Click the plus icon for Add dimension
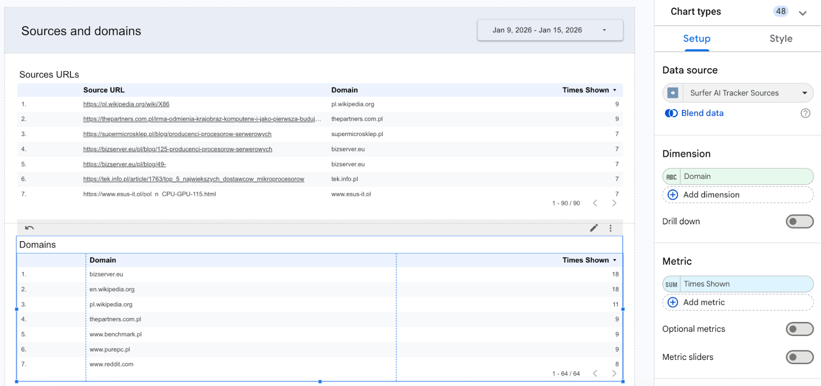Viewport: 821px width, 386px height. (x=673, y=195)
